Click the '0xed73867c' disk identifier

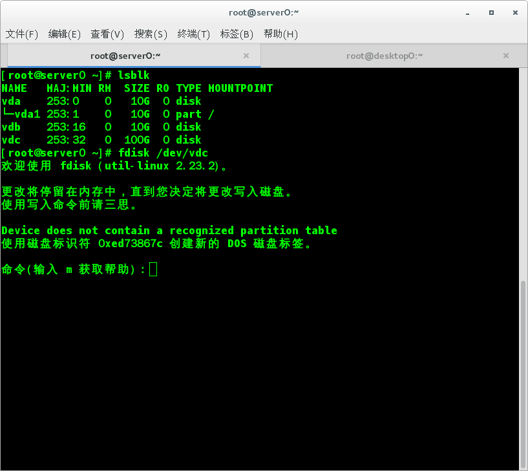click(131, 243)
